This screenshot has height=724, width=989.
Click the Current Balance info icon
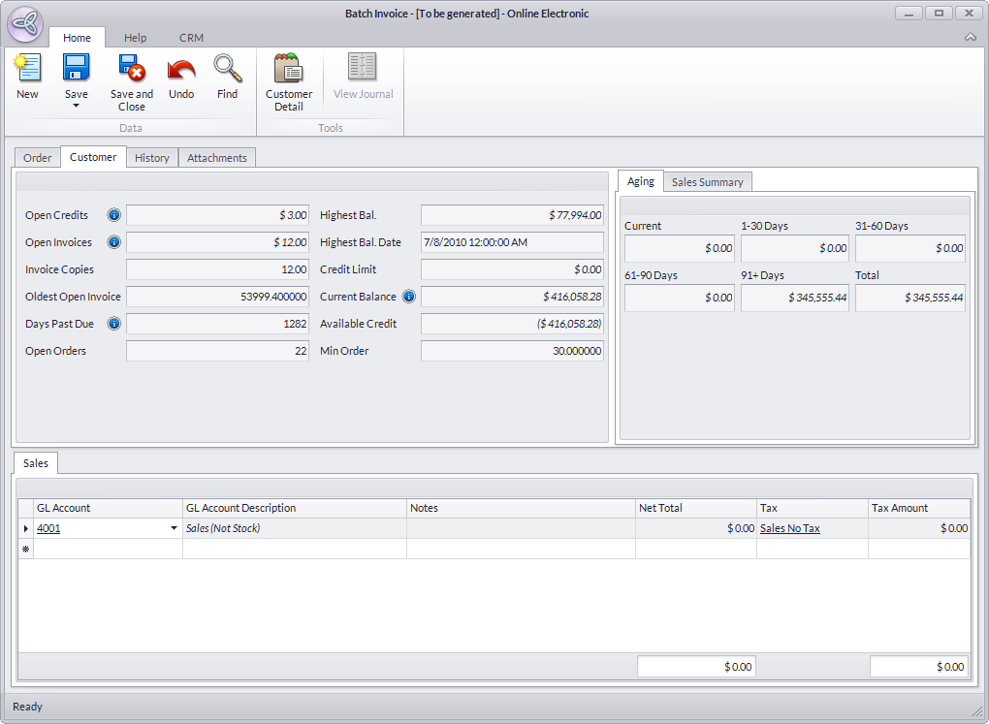click(408, 297)
